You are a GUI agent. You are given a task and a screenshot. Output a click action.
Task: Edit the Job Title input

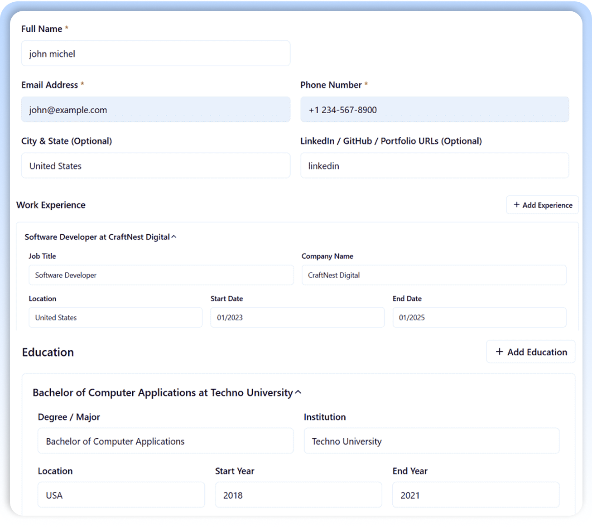161,275
